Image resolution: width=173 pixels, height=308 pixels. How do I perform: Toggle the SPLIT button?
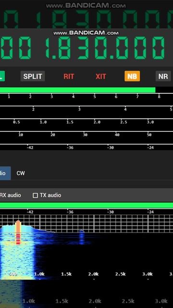click(33, 76)
